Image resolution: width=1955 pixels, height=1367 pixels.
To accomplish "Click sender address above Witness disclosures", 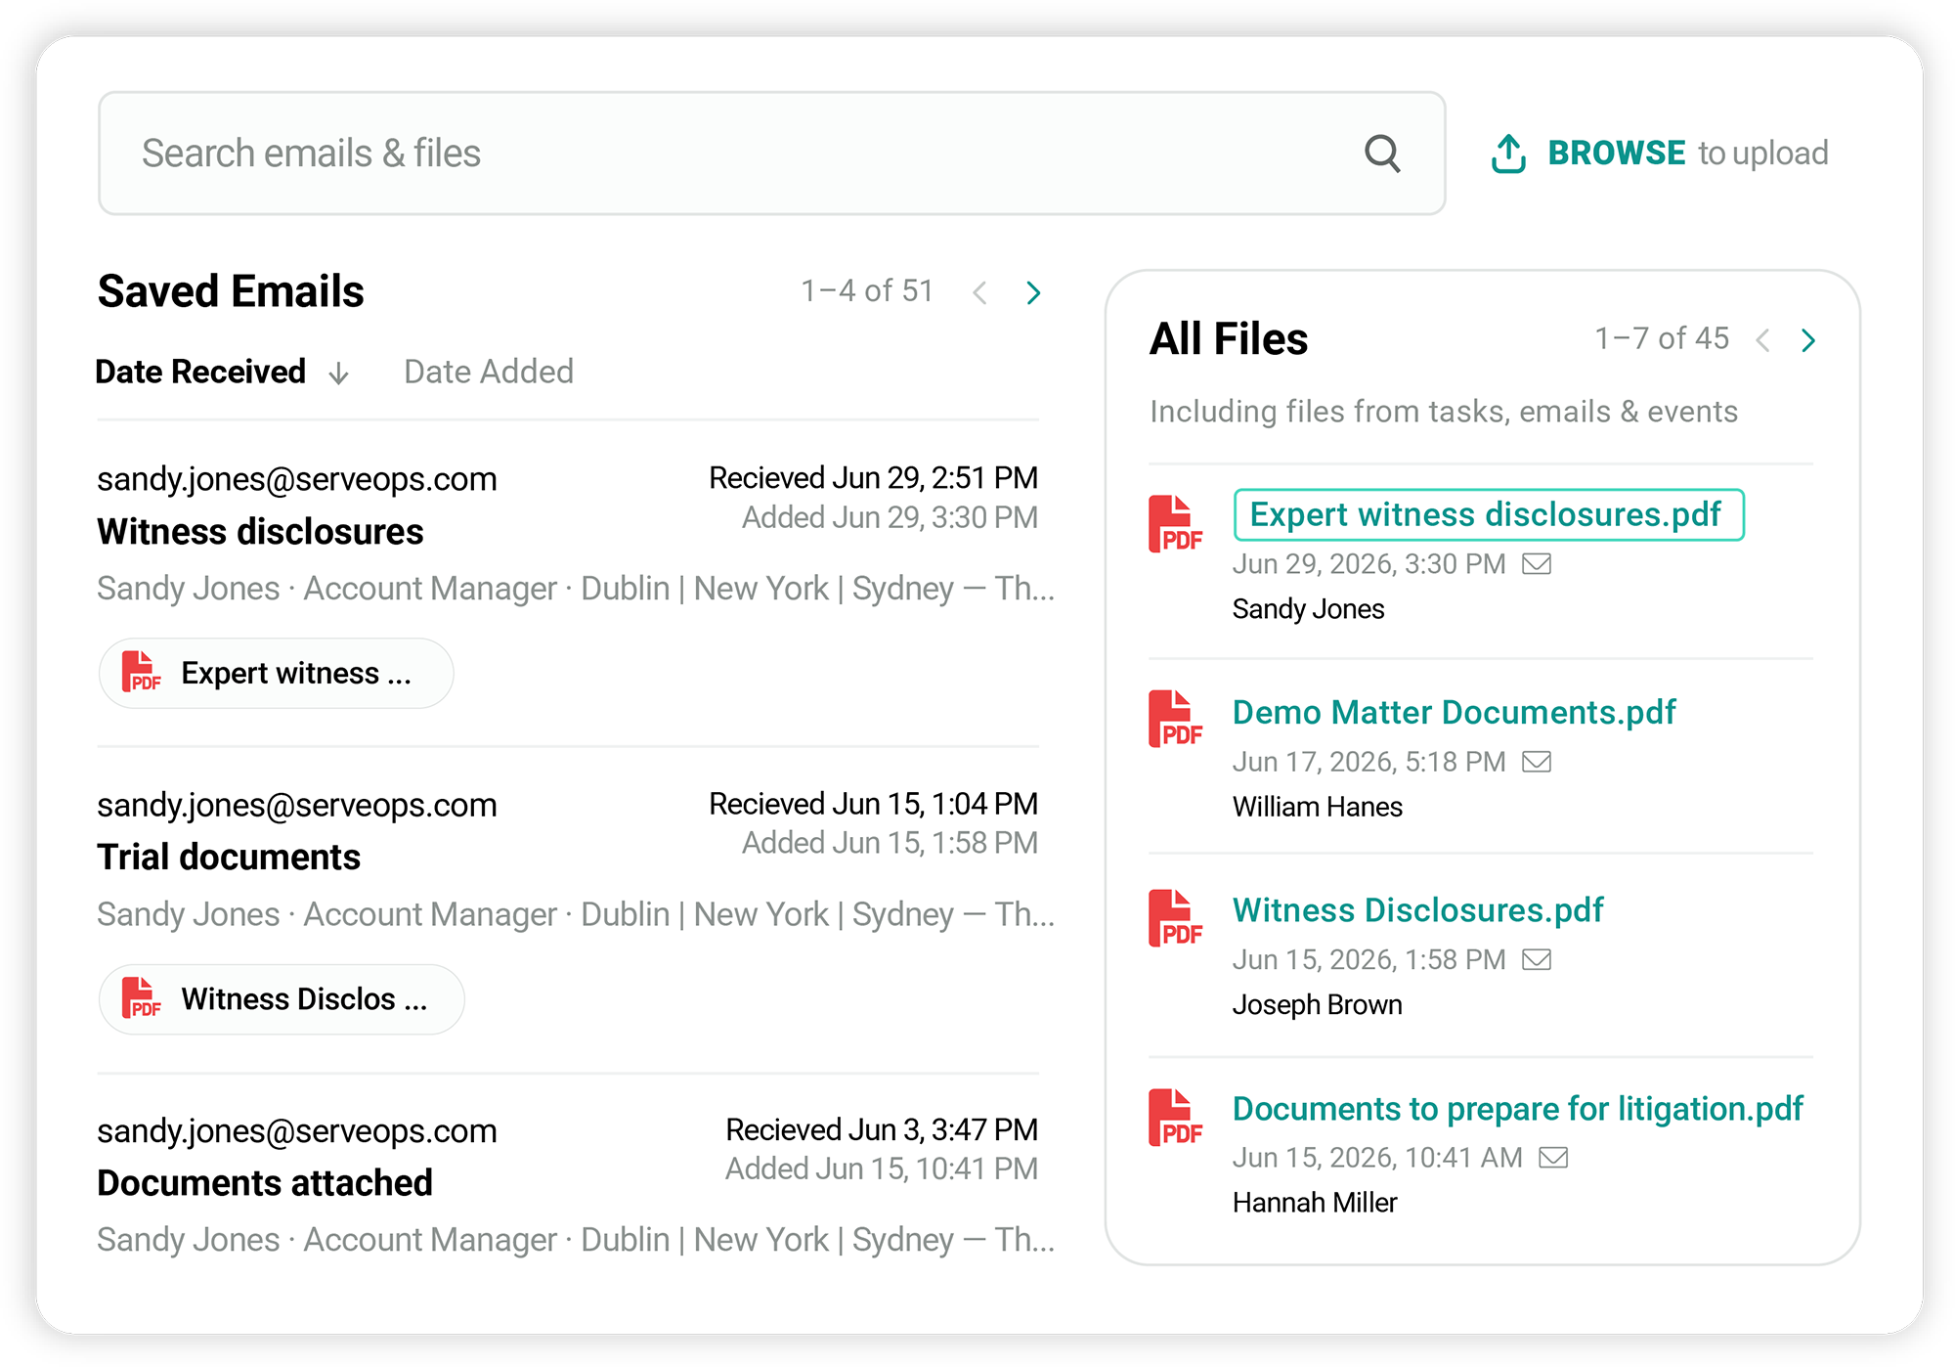I will pos(297,479).
